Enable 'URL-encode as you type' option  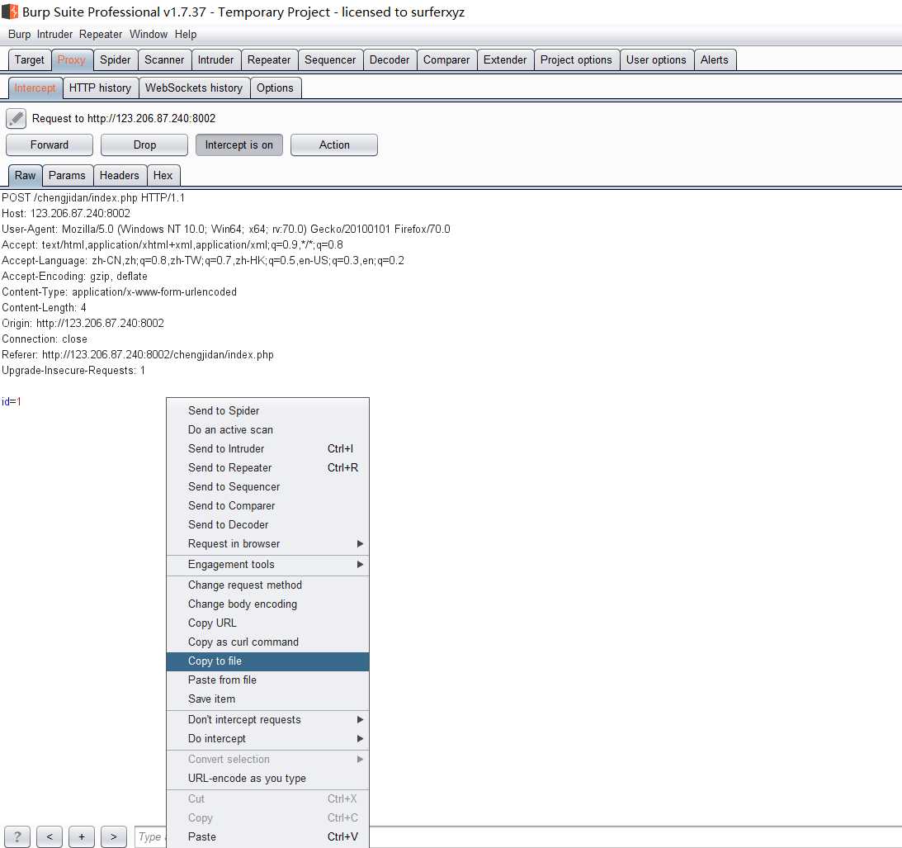247,778
